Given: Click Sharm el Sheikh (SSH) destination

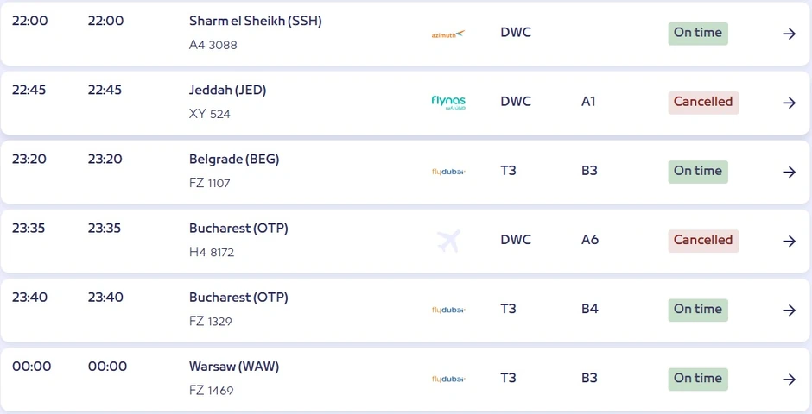Looking at the screenshot, I should [x=255, y=22].
